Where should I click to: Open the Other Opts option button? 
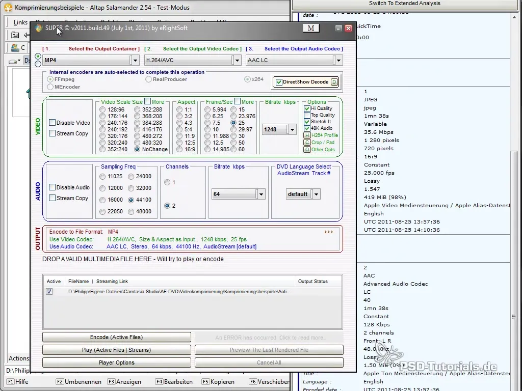[307, 150]
